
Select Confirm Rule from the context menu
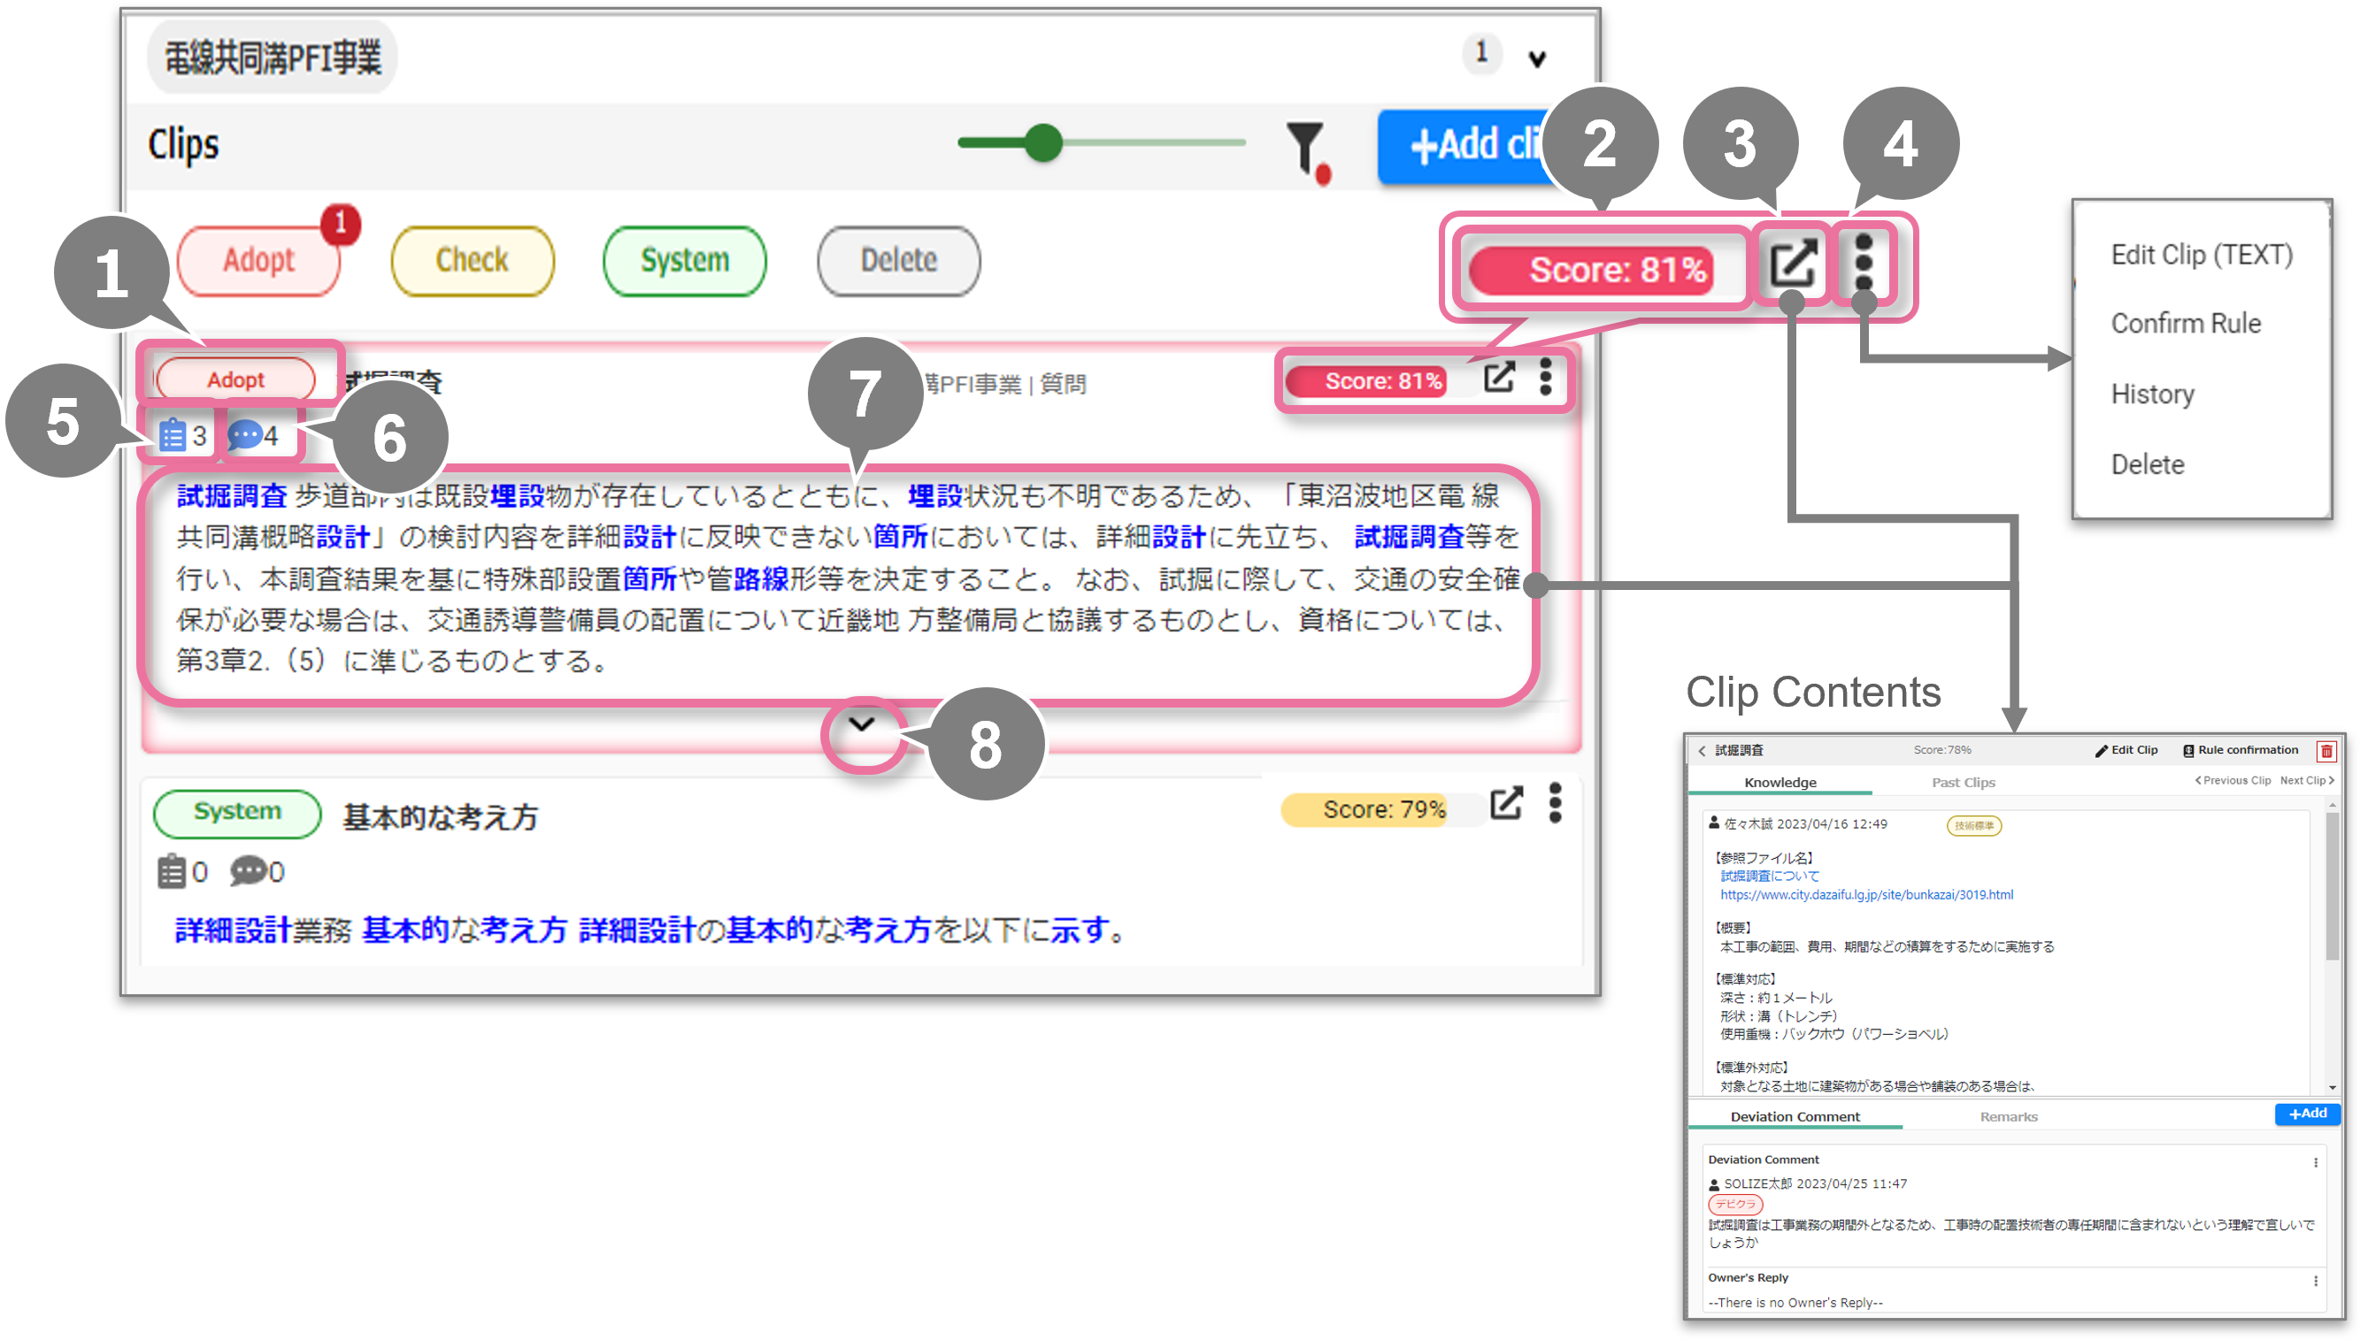[2185, 324]
